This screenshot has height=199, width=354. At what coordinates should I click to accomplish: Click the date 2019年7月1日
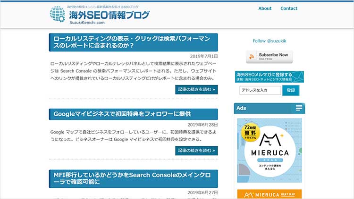click(x=204, y=56)
